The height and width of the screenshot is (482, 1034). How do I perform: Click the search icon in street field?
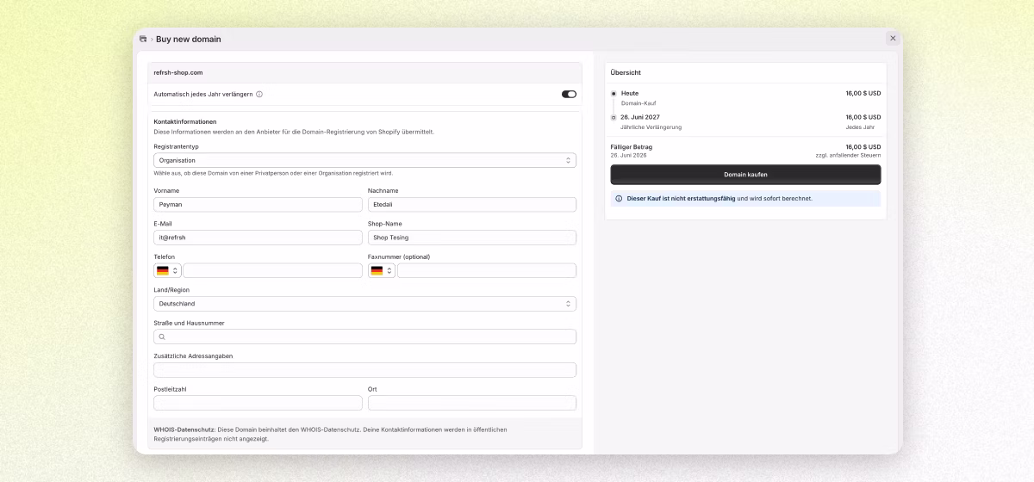tap(162, 337)
